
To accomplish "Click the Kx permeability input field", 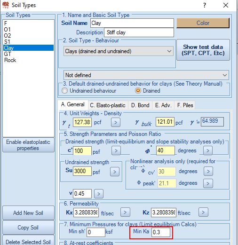I will tap(86, 213).
